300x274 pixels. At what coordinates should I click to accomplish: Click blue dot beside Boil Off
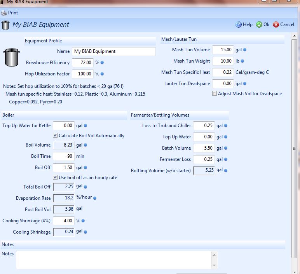coord(85,168)
